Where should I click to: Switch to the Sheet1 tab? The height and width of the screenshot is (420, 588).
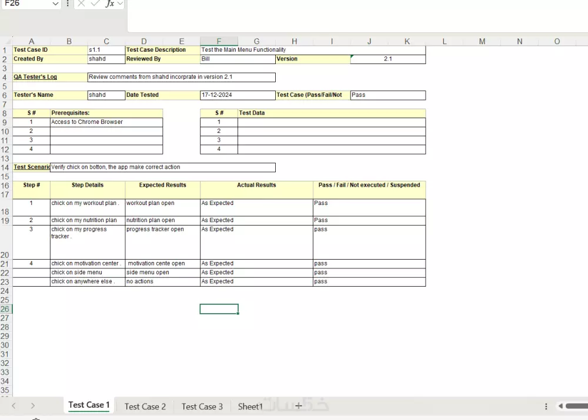point(250,406)
